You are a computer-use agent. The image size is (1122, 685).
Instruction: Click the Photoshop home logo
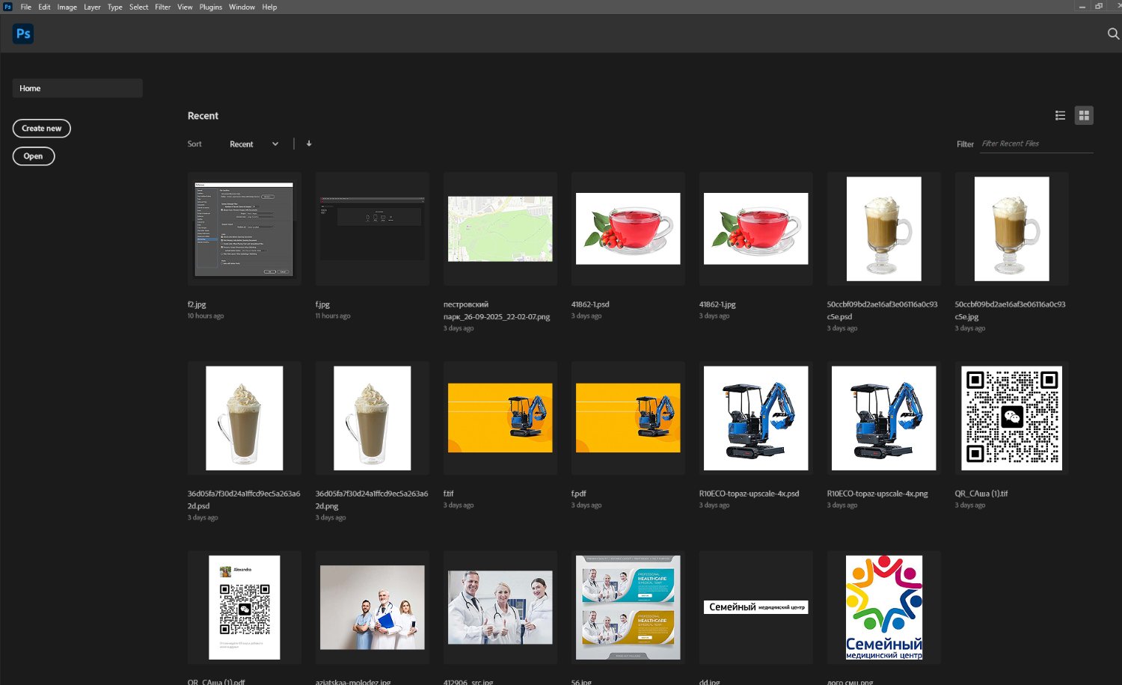(x=23, y=34)
